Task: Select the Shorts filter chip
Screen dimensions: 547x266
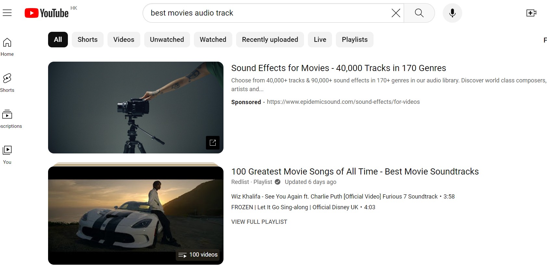Action: tap(88, 40)
